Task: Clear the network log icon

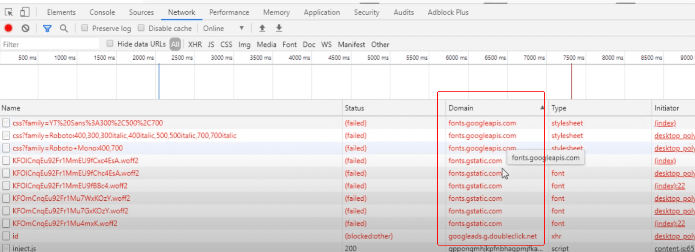Action: coord(26,28)
